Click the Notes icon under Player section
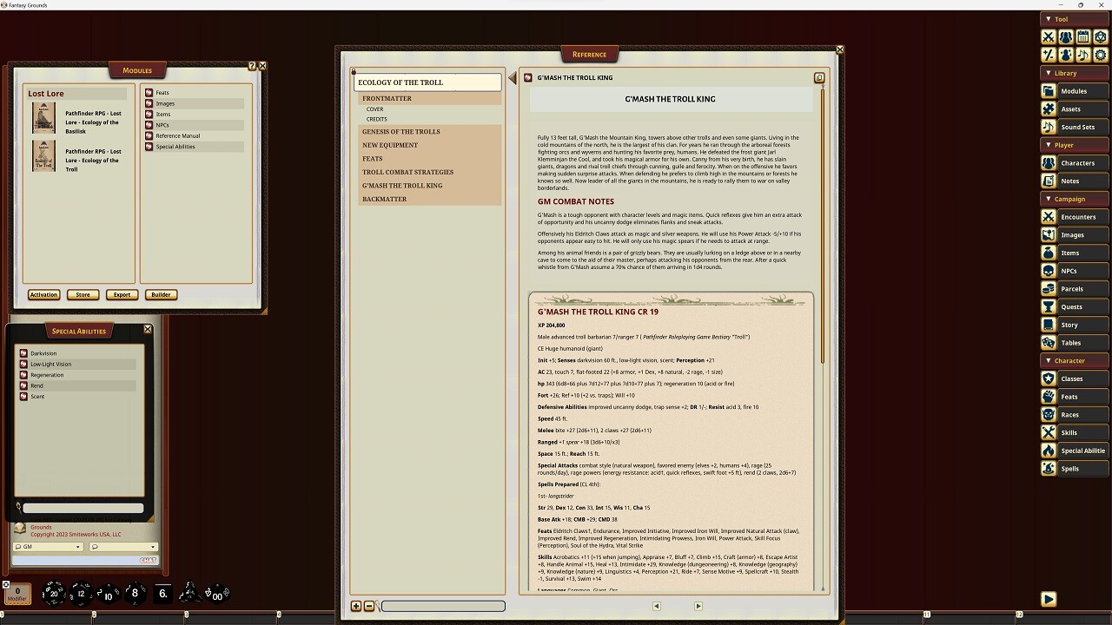Image resolution: width=1112 pixels, height=625 pixels. (1049, 181)
